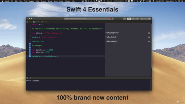Click the Bluetooth menu bar icon

coord(135,1)
